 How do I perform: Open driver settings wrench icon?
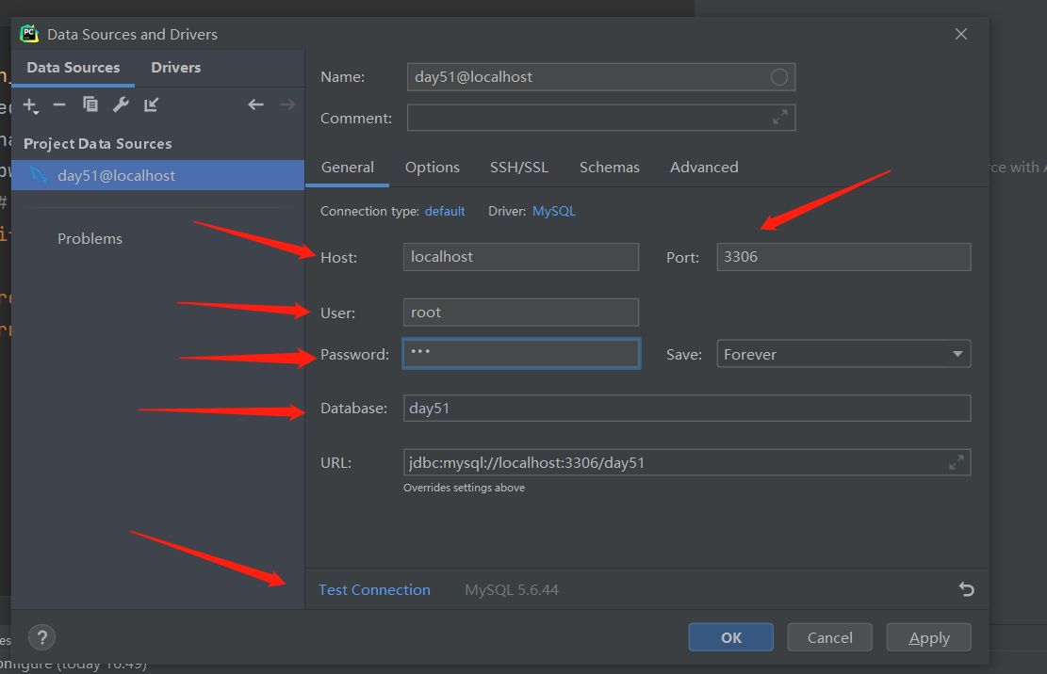point(121,104)
